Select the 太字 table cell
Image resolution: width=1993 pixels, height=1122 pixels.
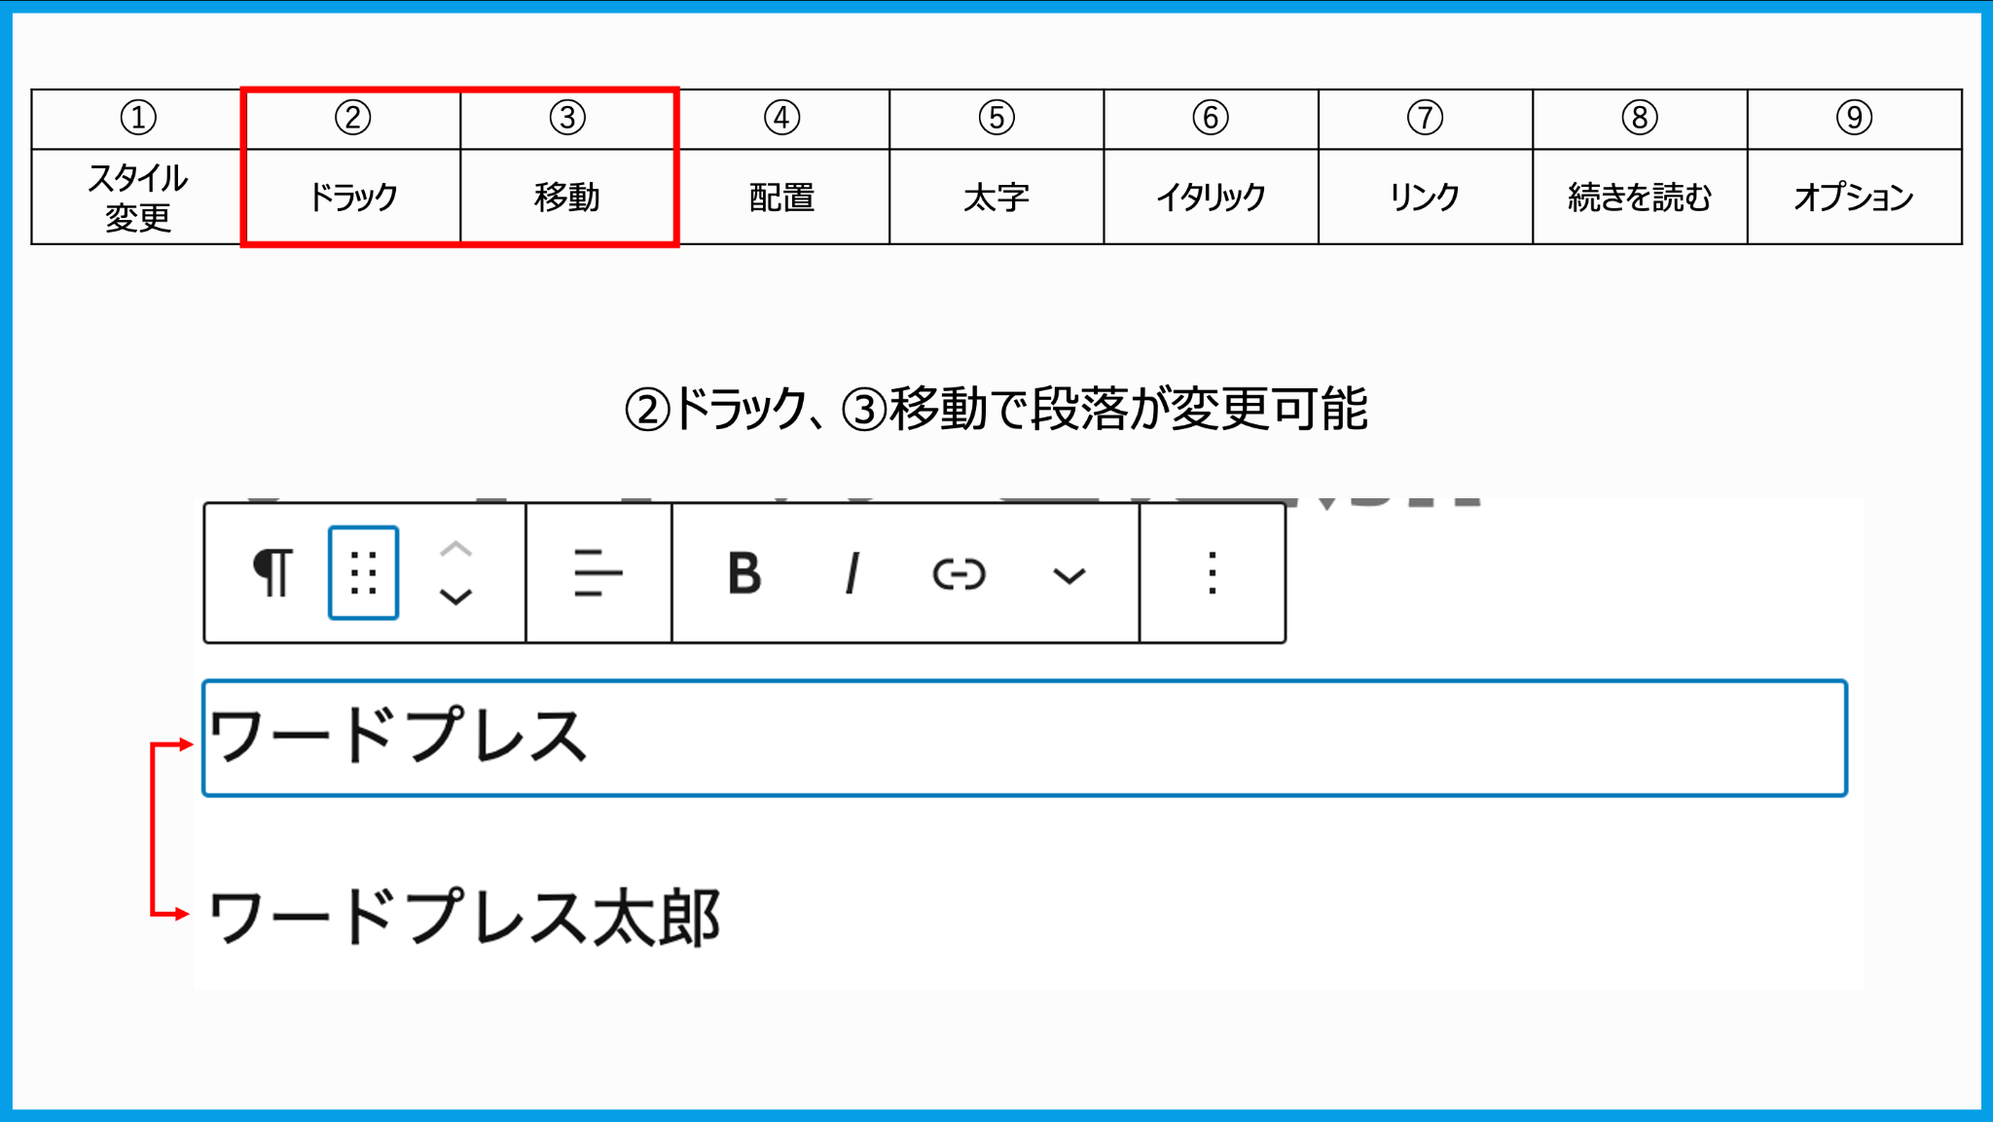click(x=996, y=197)
